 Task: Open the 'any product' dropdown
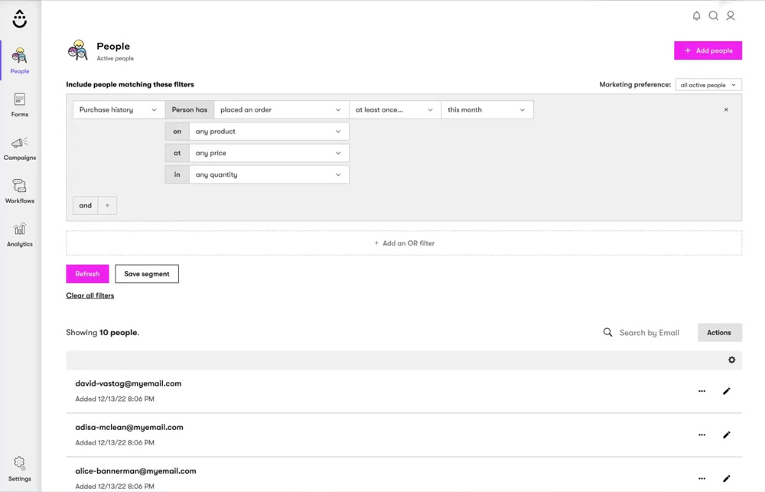coord(269,132)
